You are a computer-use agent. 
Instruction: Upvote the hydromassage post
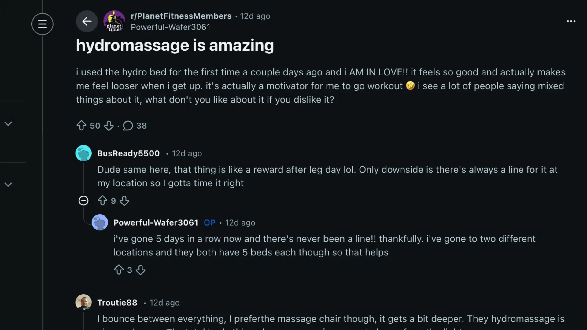pyautogui.click(x=81, y=126)
